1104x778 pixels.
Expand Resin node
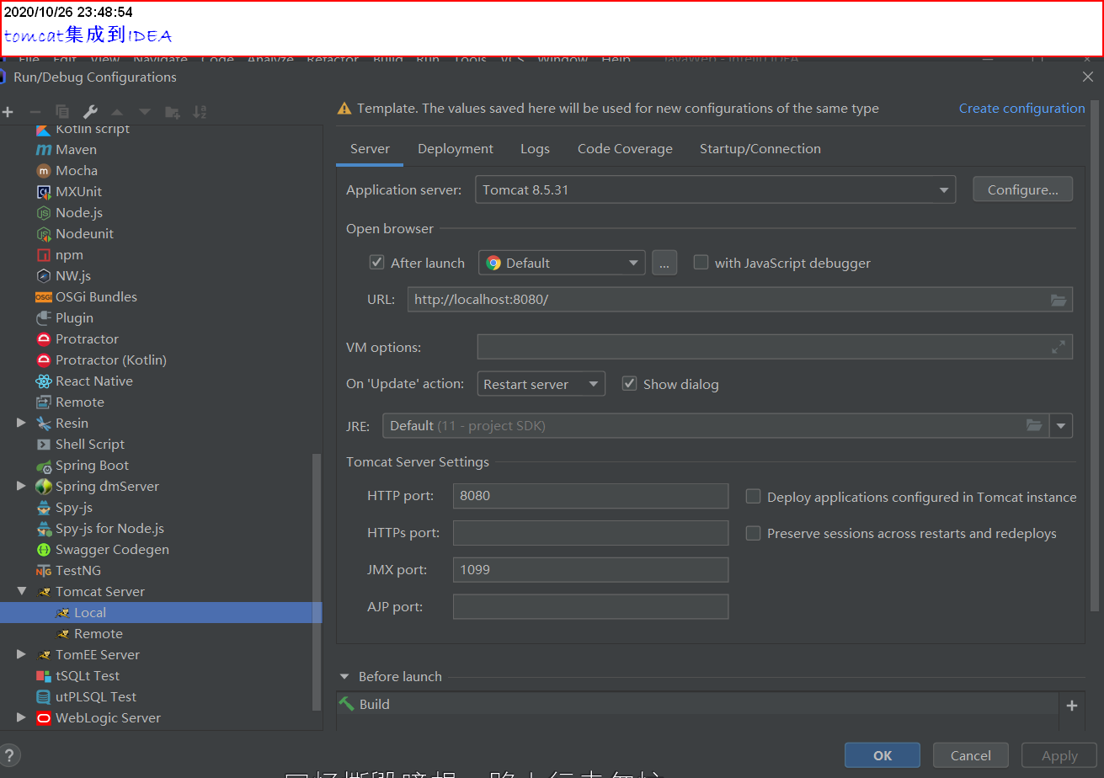point(21,423)
